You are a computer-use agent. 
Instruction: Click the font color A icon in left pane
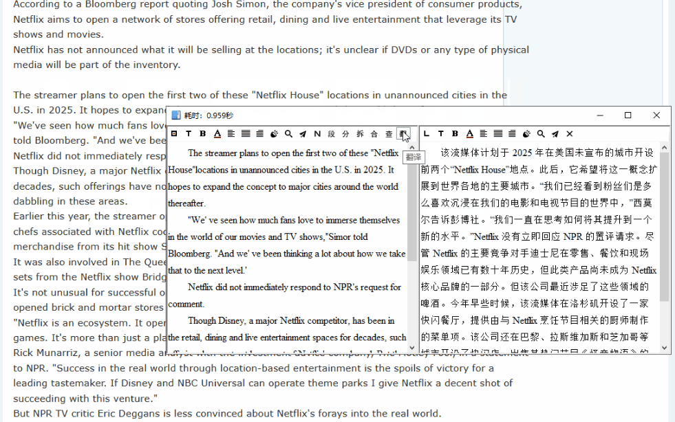point(217,134)
